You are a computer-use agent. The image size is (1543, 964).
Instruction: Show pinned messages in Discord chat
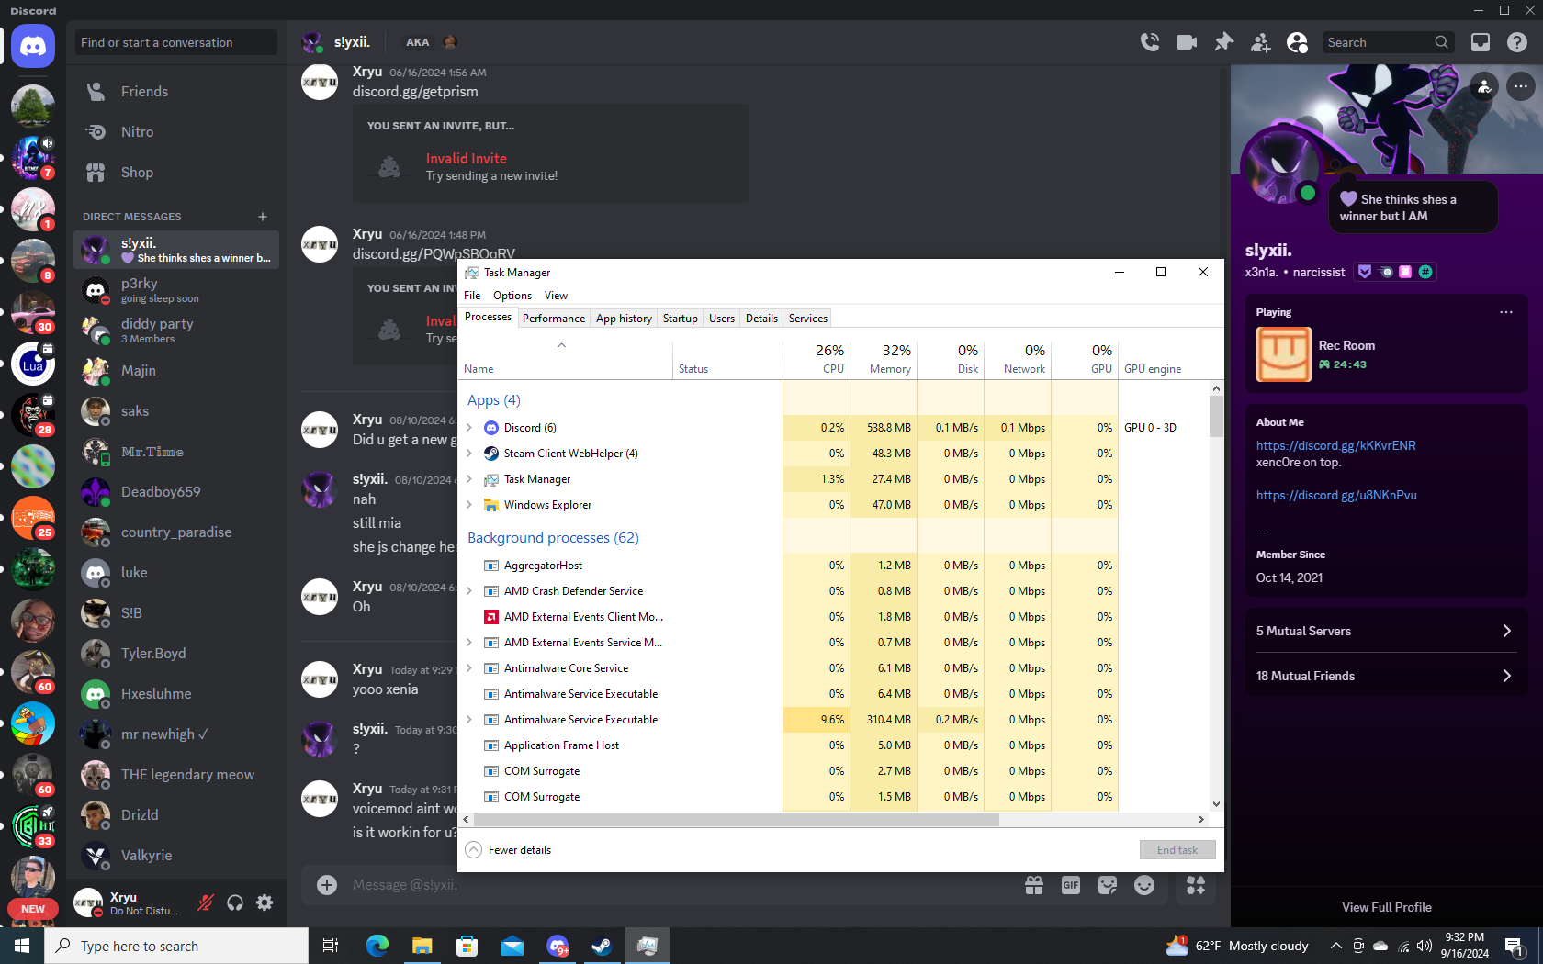coord(1223,42)
